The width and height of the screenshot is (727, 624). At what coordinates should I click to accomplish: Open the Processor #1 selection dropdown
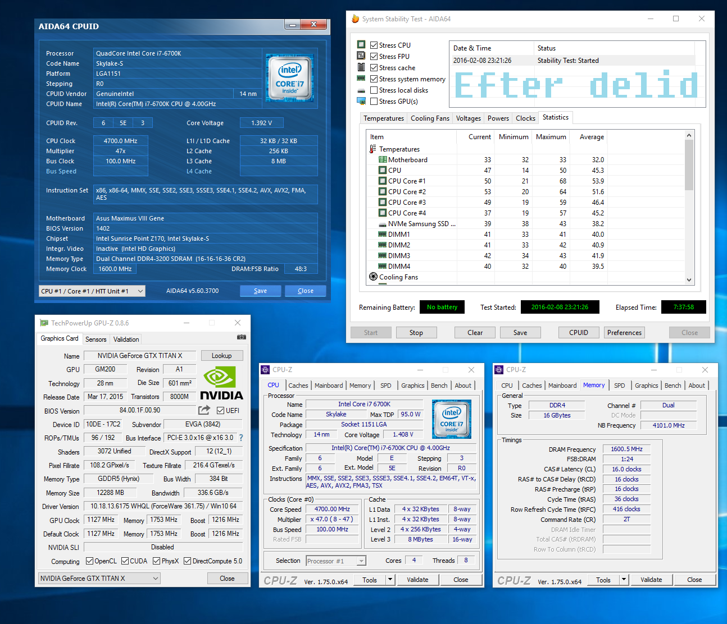pos(336,561)
